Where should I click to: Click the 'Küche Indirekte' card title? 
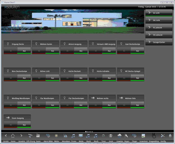point(103,71)
